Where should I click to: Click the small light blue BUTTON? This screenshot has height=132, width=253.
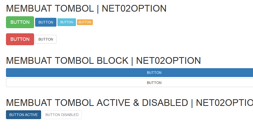[x=67, y=22]
